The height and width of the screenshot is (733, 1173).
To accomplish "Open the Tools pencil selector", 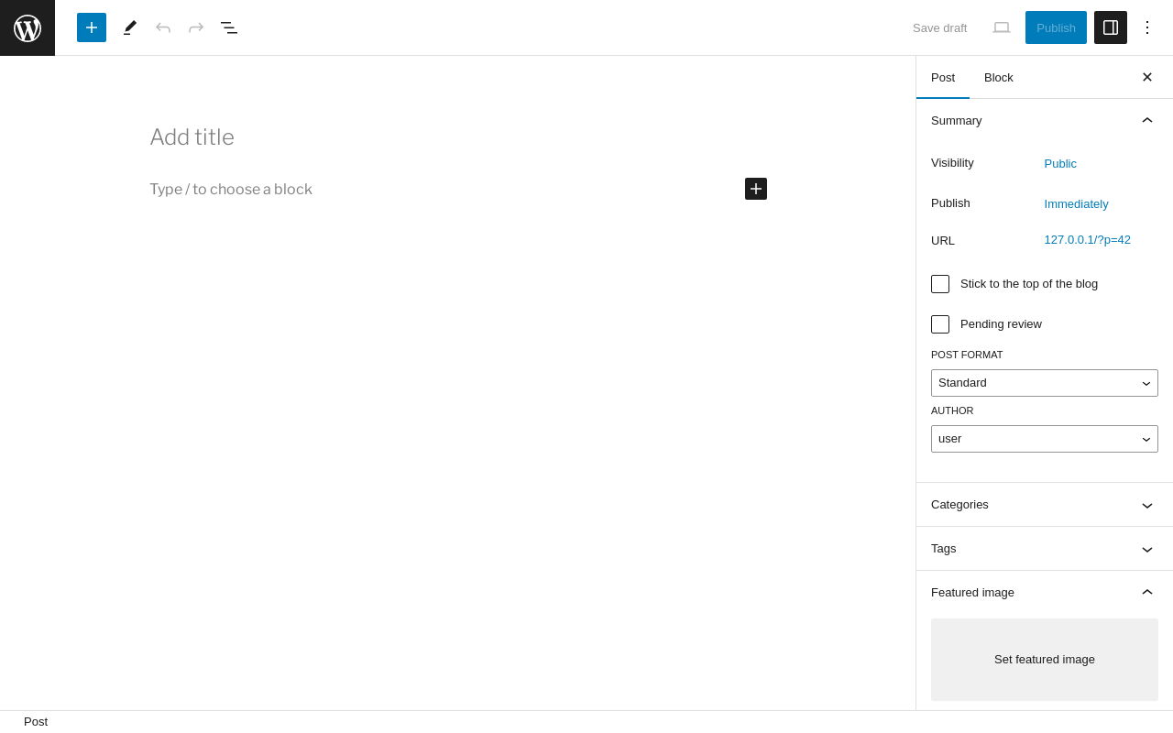I will tap(130, 27).
